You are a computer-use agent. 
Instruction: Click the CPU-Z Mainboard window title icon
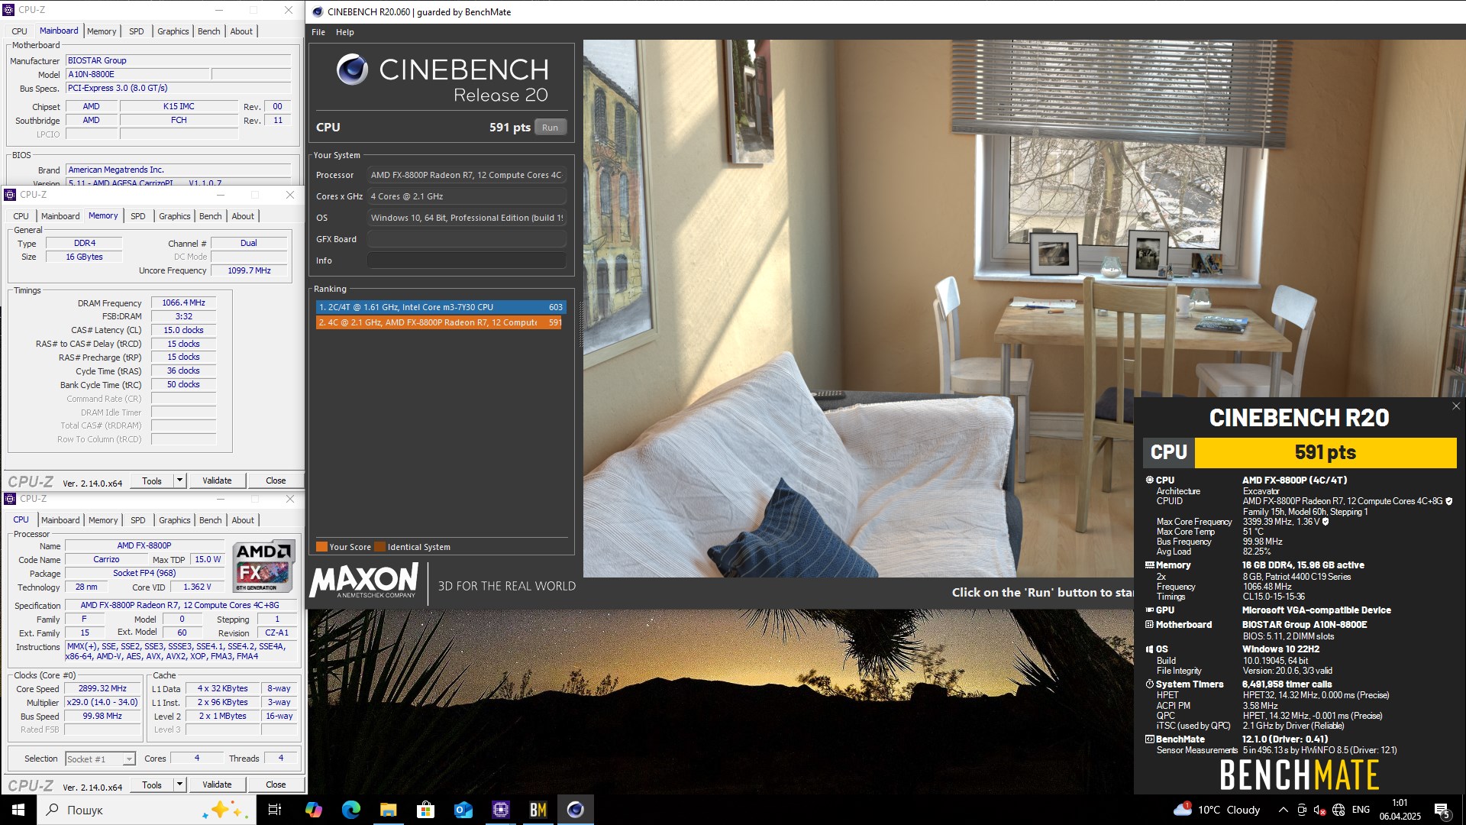[9, 10]
